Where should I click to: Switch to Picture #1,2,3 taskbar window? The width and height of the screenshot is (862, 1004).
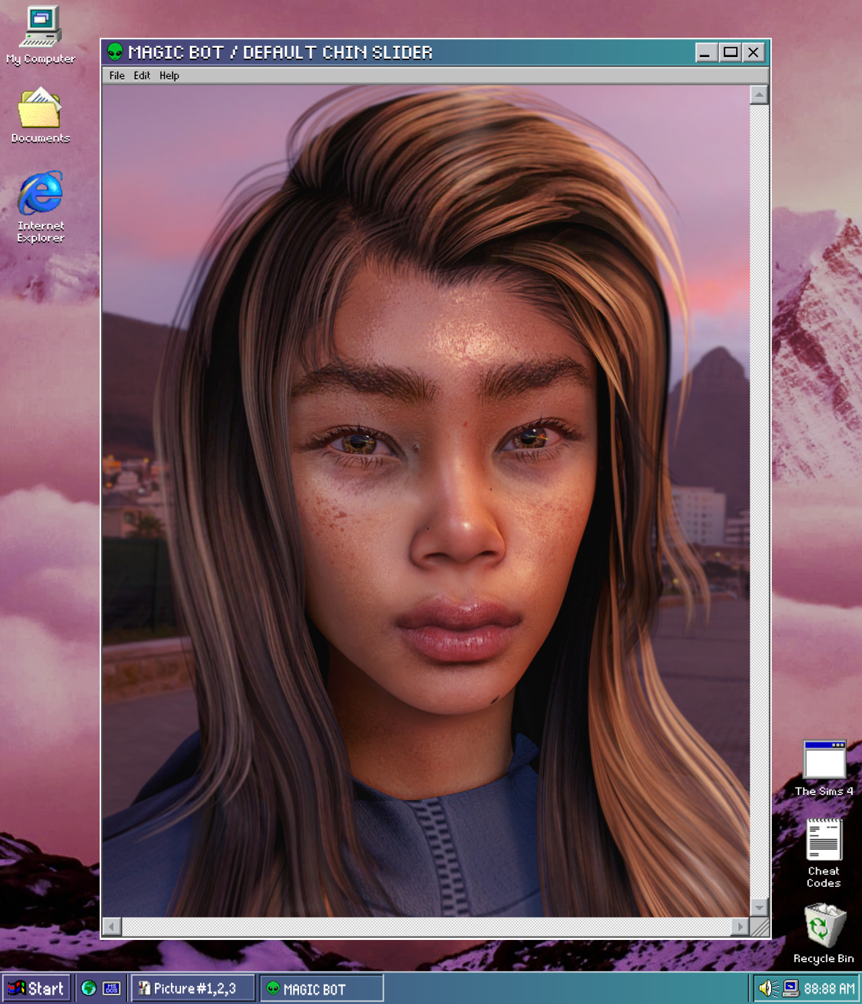click(193, 988)
